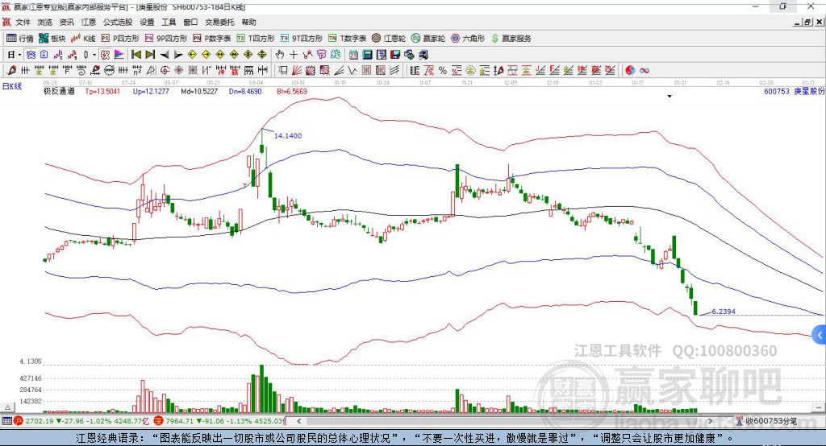Open the 浏览 menu

point(45,22)
